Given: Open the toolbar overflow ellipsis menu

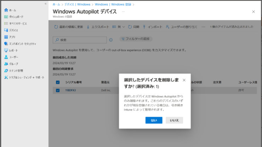Looking at the screenshot, I should pos(203,27).
